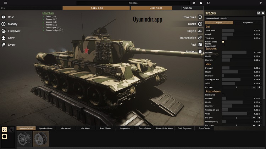Image resolution: width=266 pixels, height=149 pixels.
Task: Click the Base menu label
Action: [x=11, y=17]
